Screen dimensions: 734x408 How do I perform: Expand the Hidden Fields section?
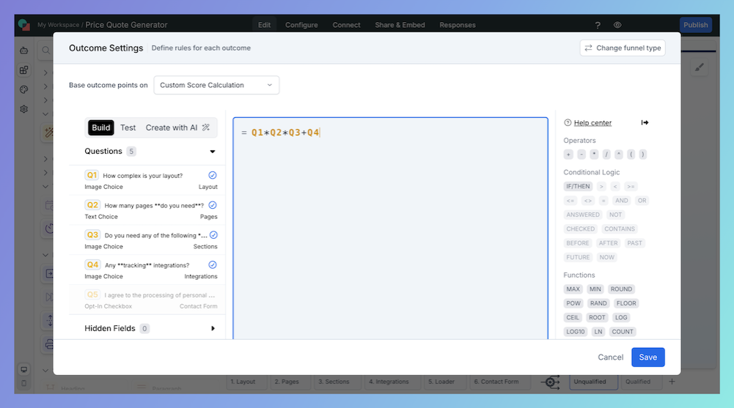click(x=213, y=329)
